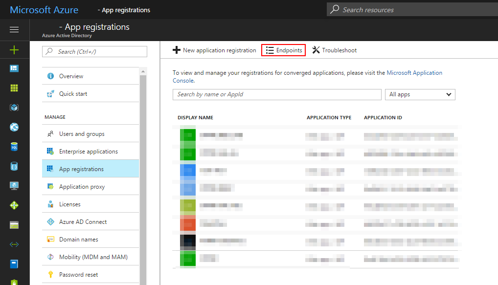The image size is (498, 285).
Task: Open the Dashboard icon in left rail
Action: click(x=14, y=68)
